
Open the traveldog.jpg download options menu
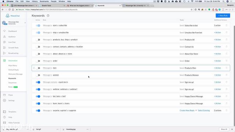point(87,129)
